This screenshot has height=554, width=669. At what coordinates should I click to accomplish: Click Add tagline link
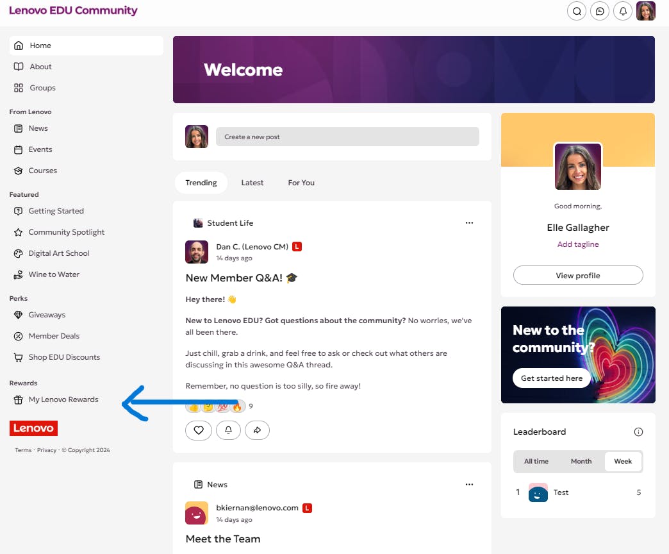coord(578,244)
